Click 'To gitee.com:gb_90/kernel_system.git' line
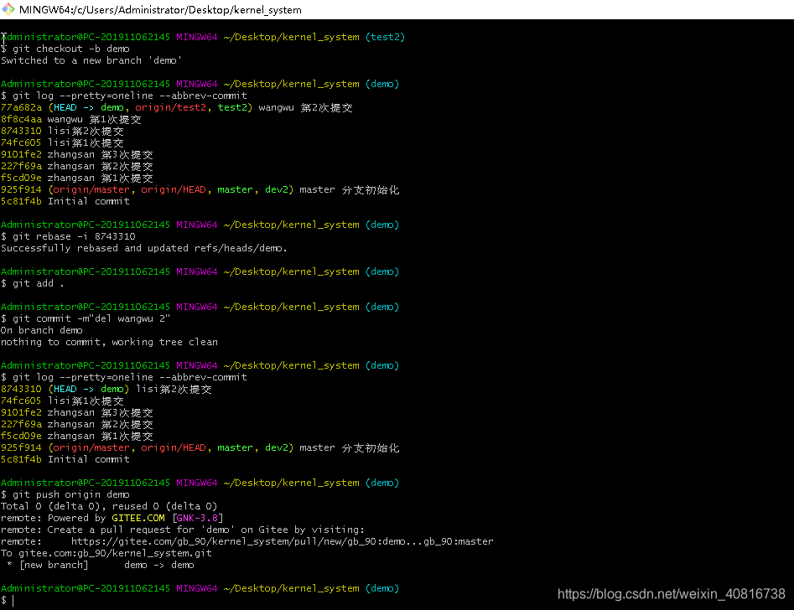This screenshot has height=610, width=794. tap(106, 553)
